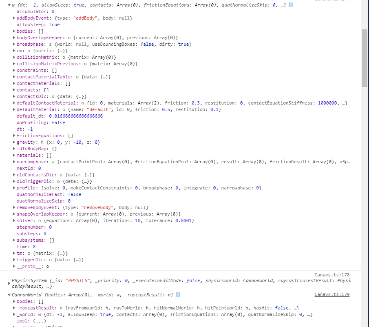Expand the broadphase property
The height and width of the screenshot is (327, 369).
pos(14,44)
